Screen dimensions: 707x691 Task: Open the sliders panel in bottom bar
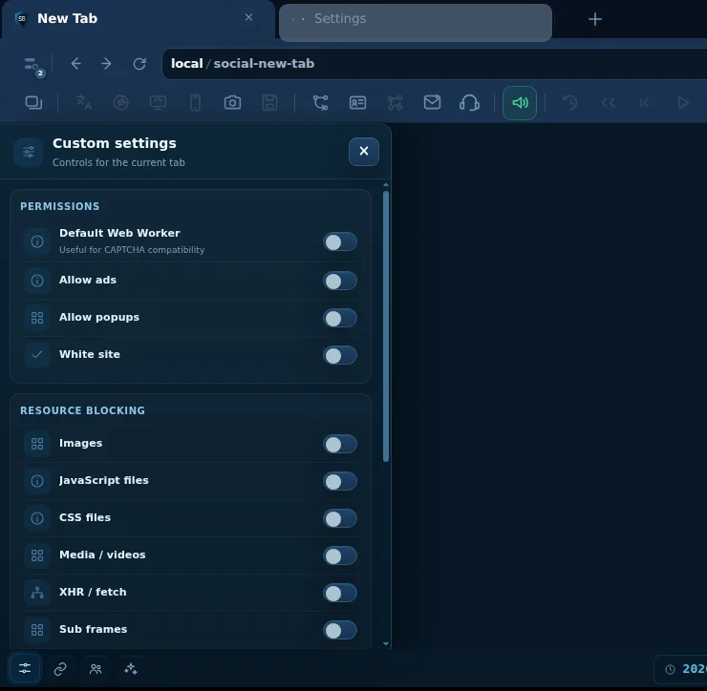click(x=25, y=668)
